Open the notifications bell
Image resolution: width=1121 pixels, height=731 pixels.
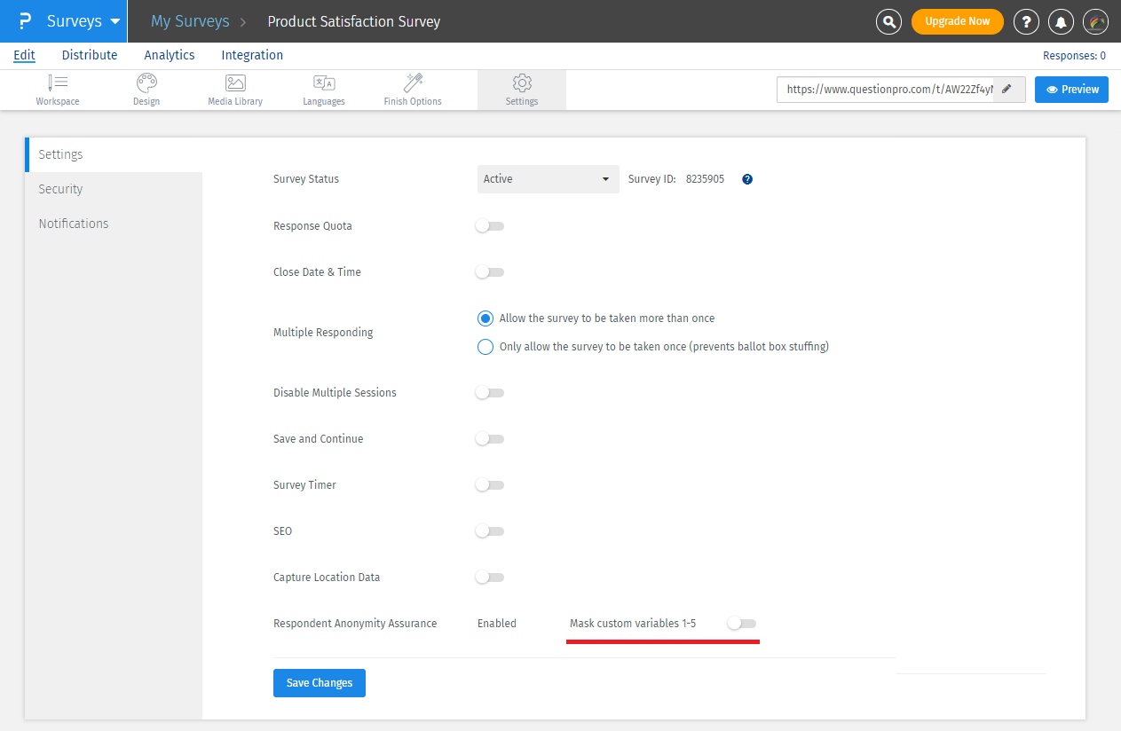(x=1061, y=21)
